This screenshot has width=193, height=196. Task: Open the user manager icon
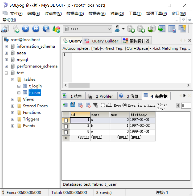coord(117,29)
